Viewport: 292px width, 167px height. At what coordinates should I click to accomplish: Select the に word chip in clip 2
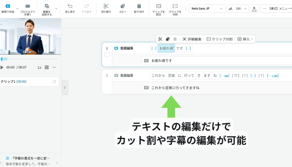click(x=179, y=76)
